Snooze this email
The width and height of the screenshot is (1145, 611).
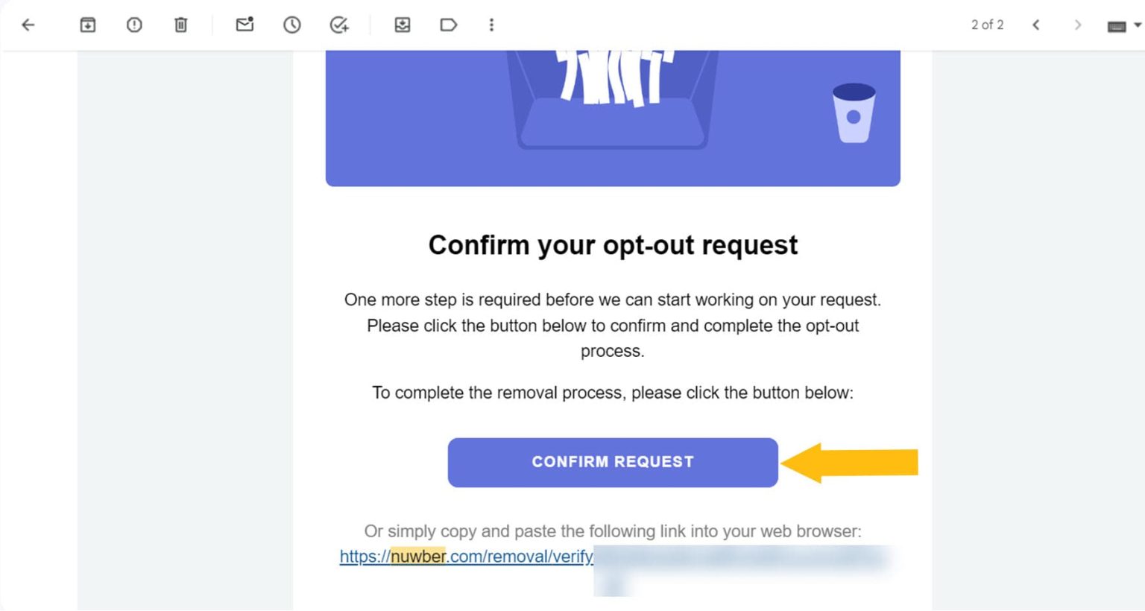point(291,25)
